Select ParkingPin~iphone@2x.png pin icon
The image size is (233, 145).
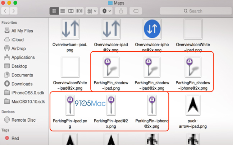coord(152,105)
